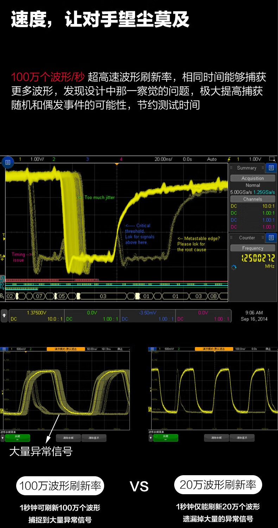
Task: Click the Summary panel blue menu icon
Action: click(271, 168)
